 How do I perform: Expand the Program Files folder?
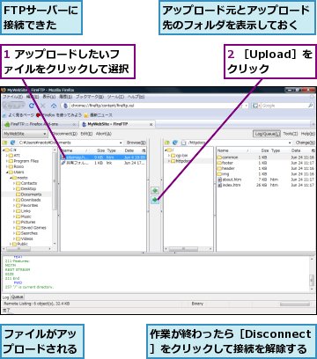pyautogui.click(x=8, y=161)
